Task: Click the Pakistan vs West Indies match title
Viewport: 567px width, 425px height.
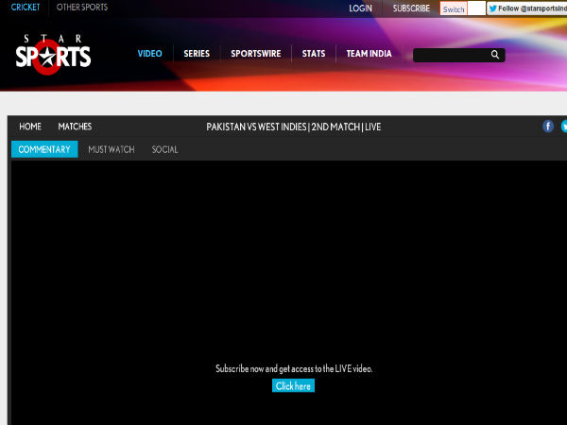Action: pos(294,127)
